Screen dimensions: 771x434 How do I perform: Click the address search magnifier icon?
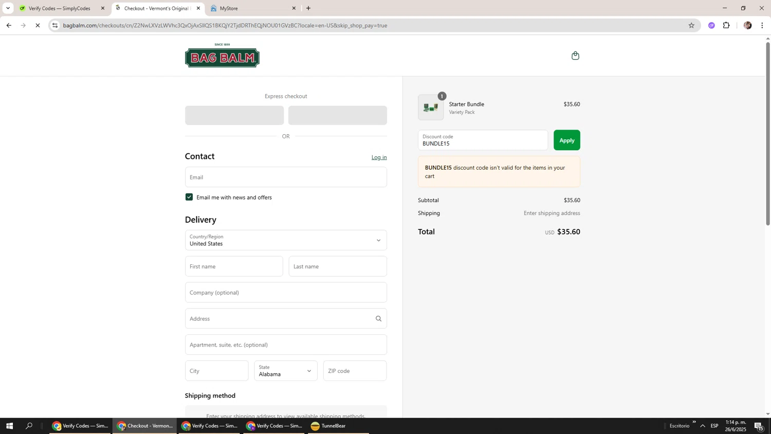(x=378, y=319)
